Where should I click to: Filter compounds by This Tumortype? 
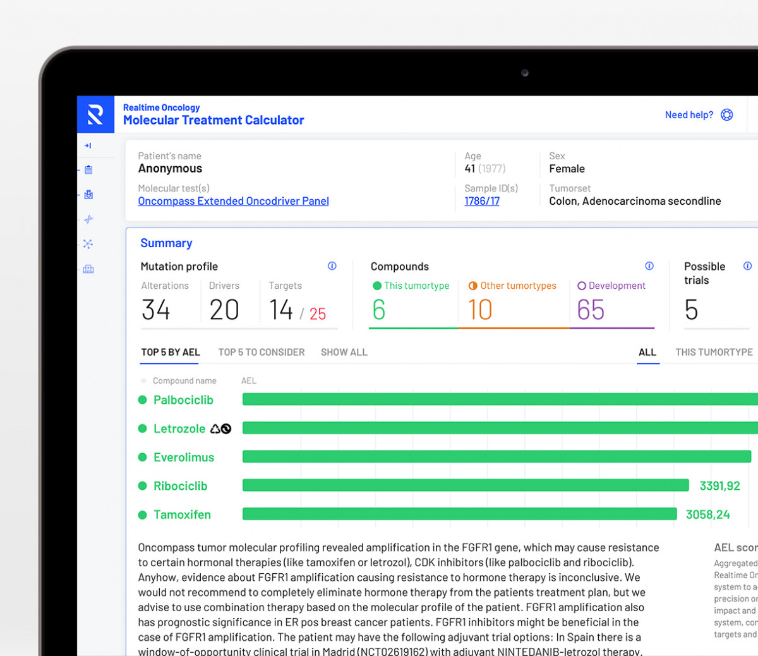pyautogui.click(x=714, y=352)
